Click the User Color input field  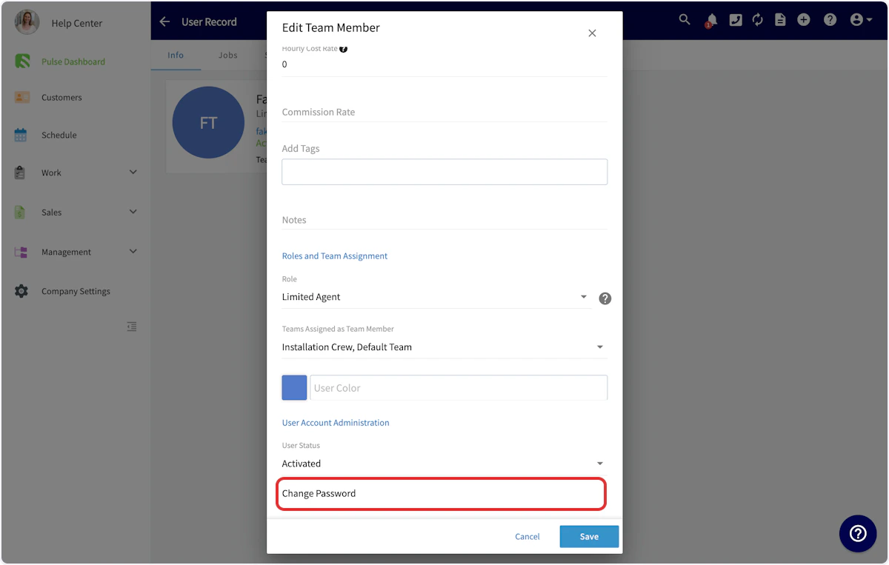pos(459,388)
